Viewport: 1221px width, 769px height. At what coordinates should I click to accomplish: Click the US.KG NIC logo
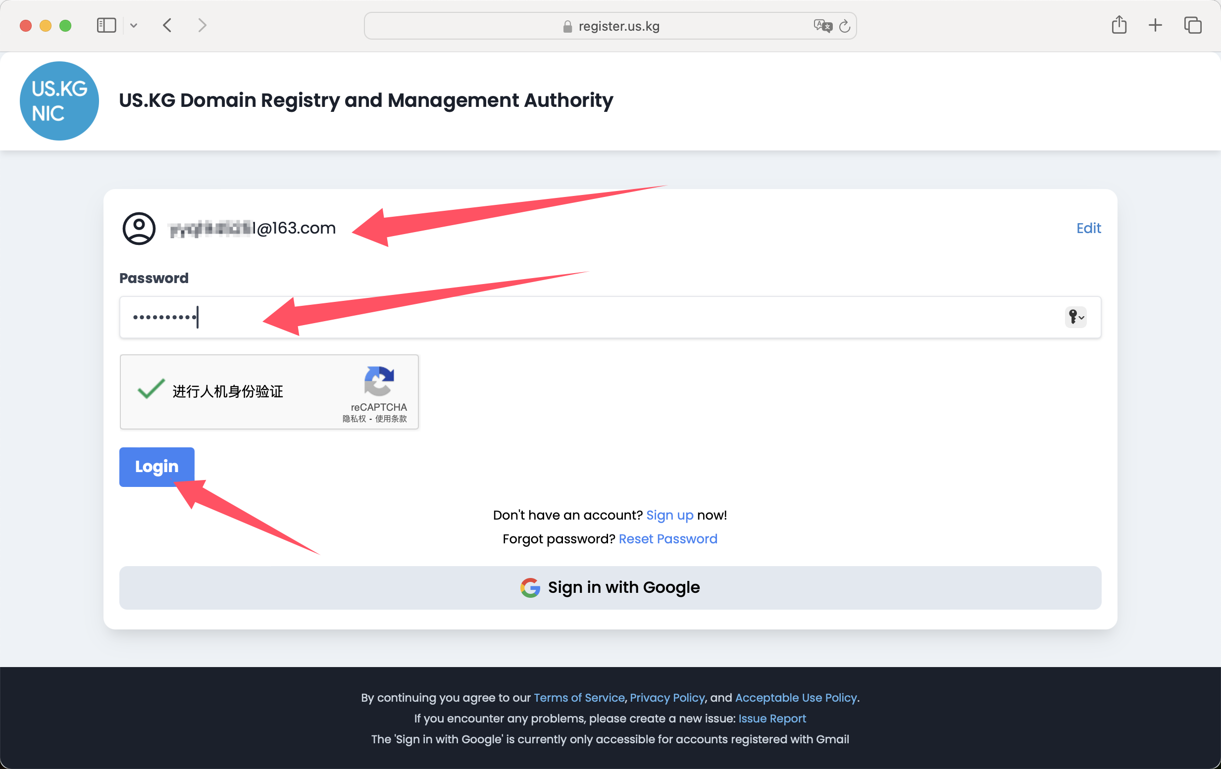coord(59,101)
